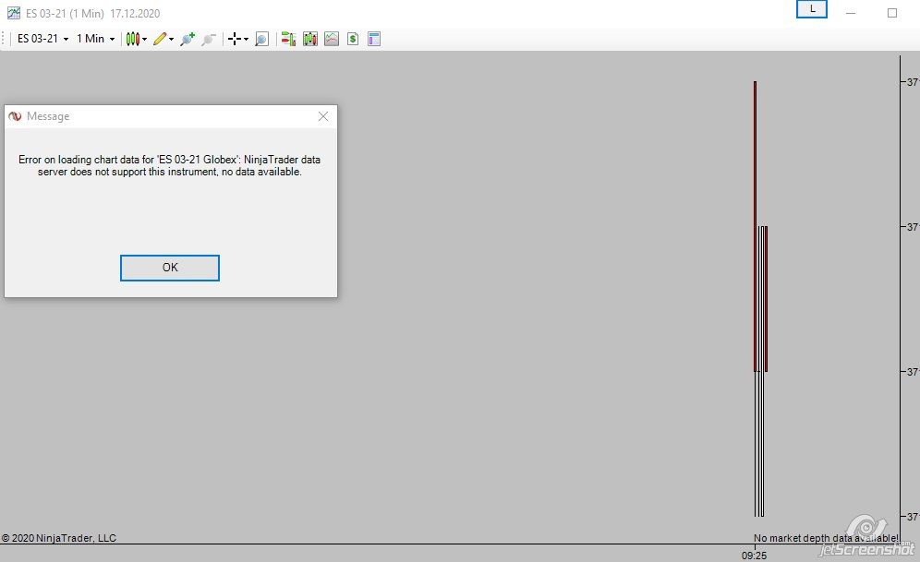Expand the crosshair cursor type dropdown
The height and width of the screenshot is (562, 920).
(x=246, y=40)
